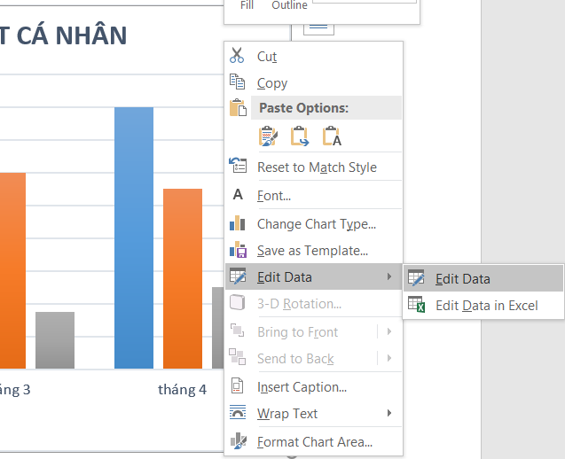Click the orange bar for tháng 4
Screen dimensions: 565x459
[x=183, y=278]
